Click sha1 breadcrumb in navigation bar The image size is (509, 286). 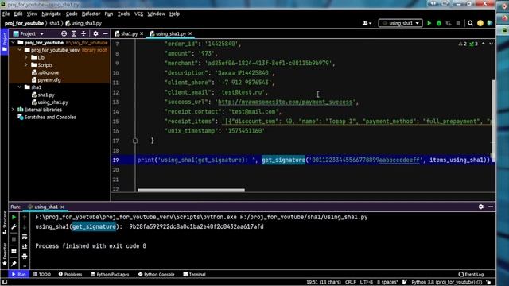click(55, 23)
